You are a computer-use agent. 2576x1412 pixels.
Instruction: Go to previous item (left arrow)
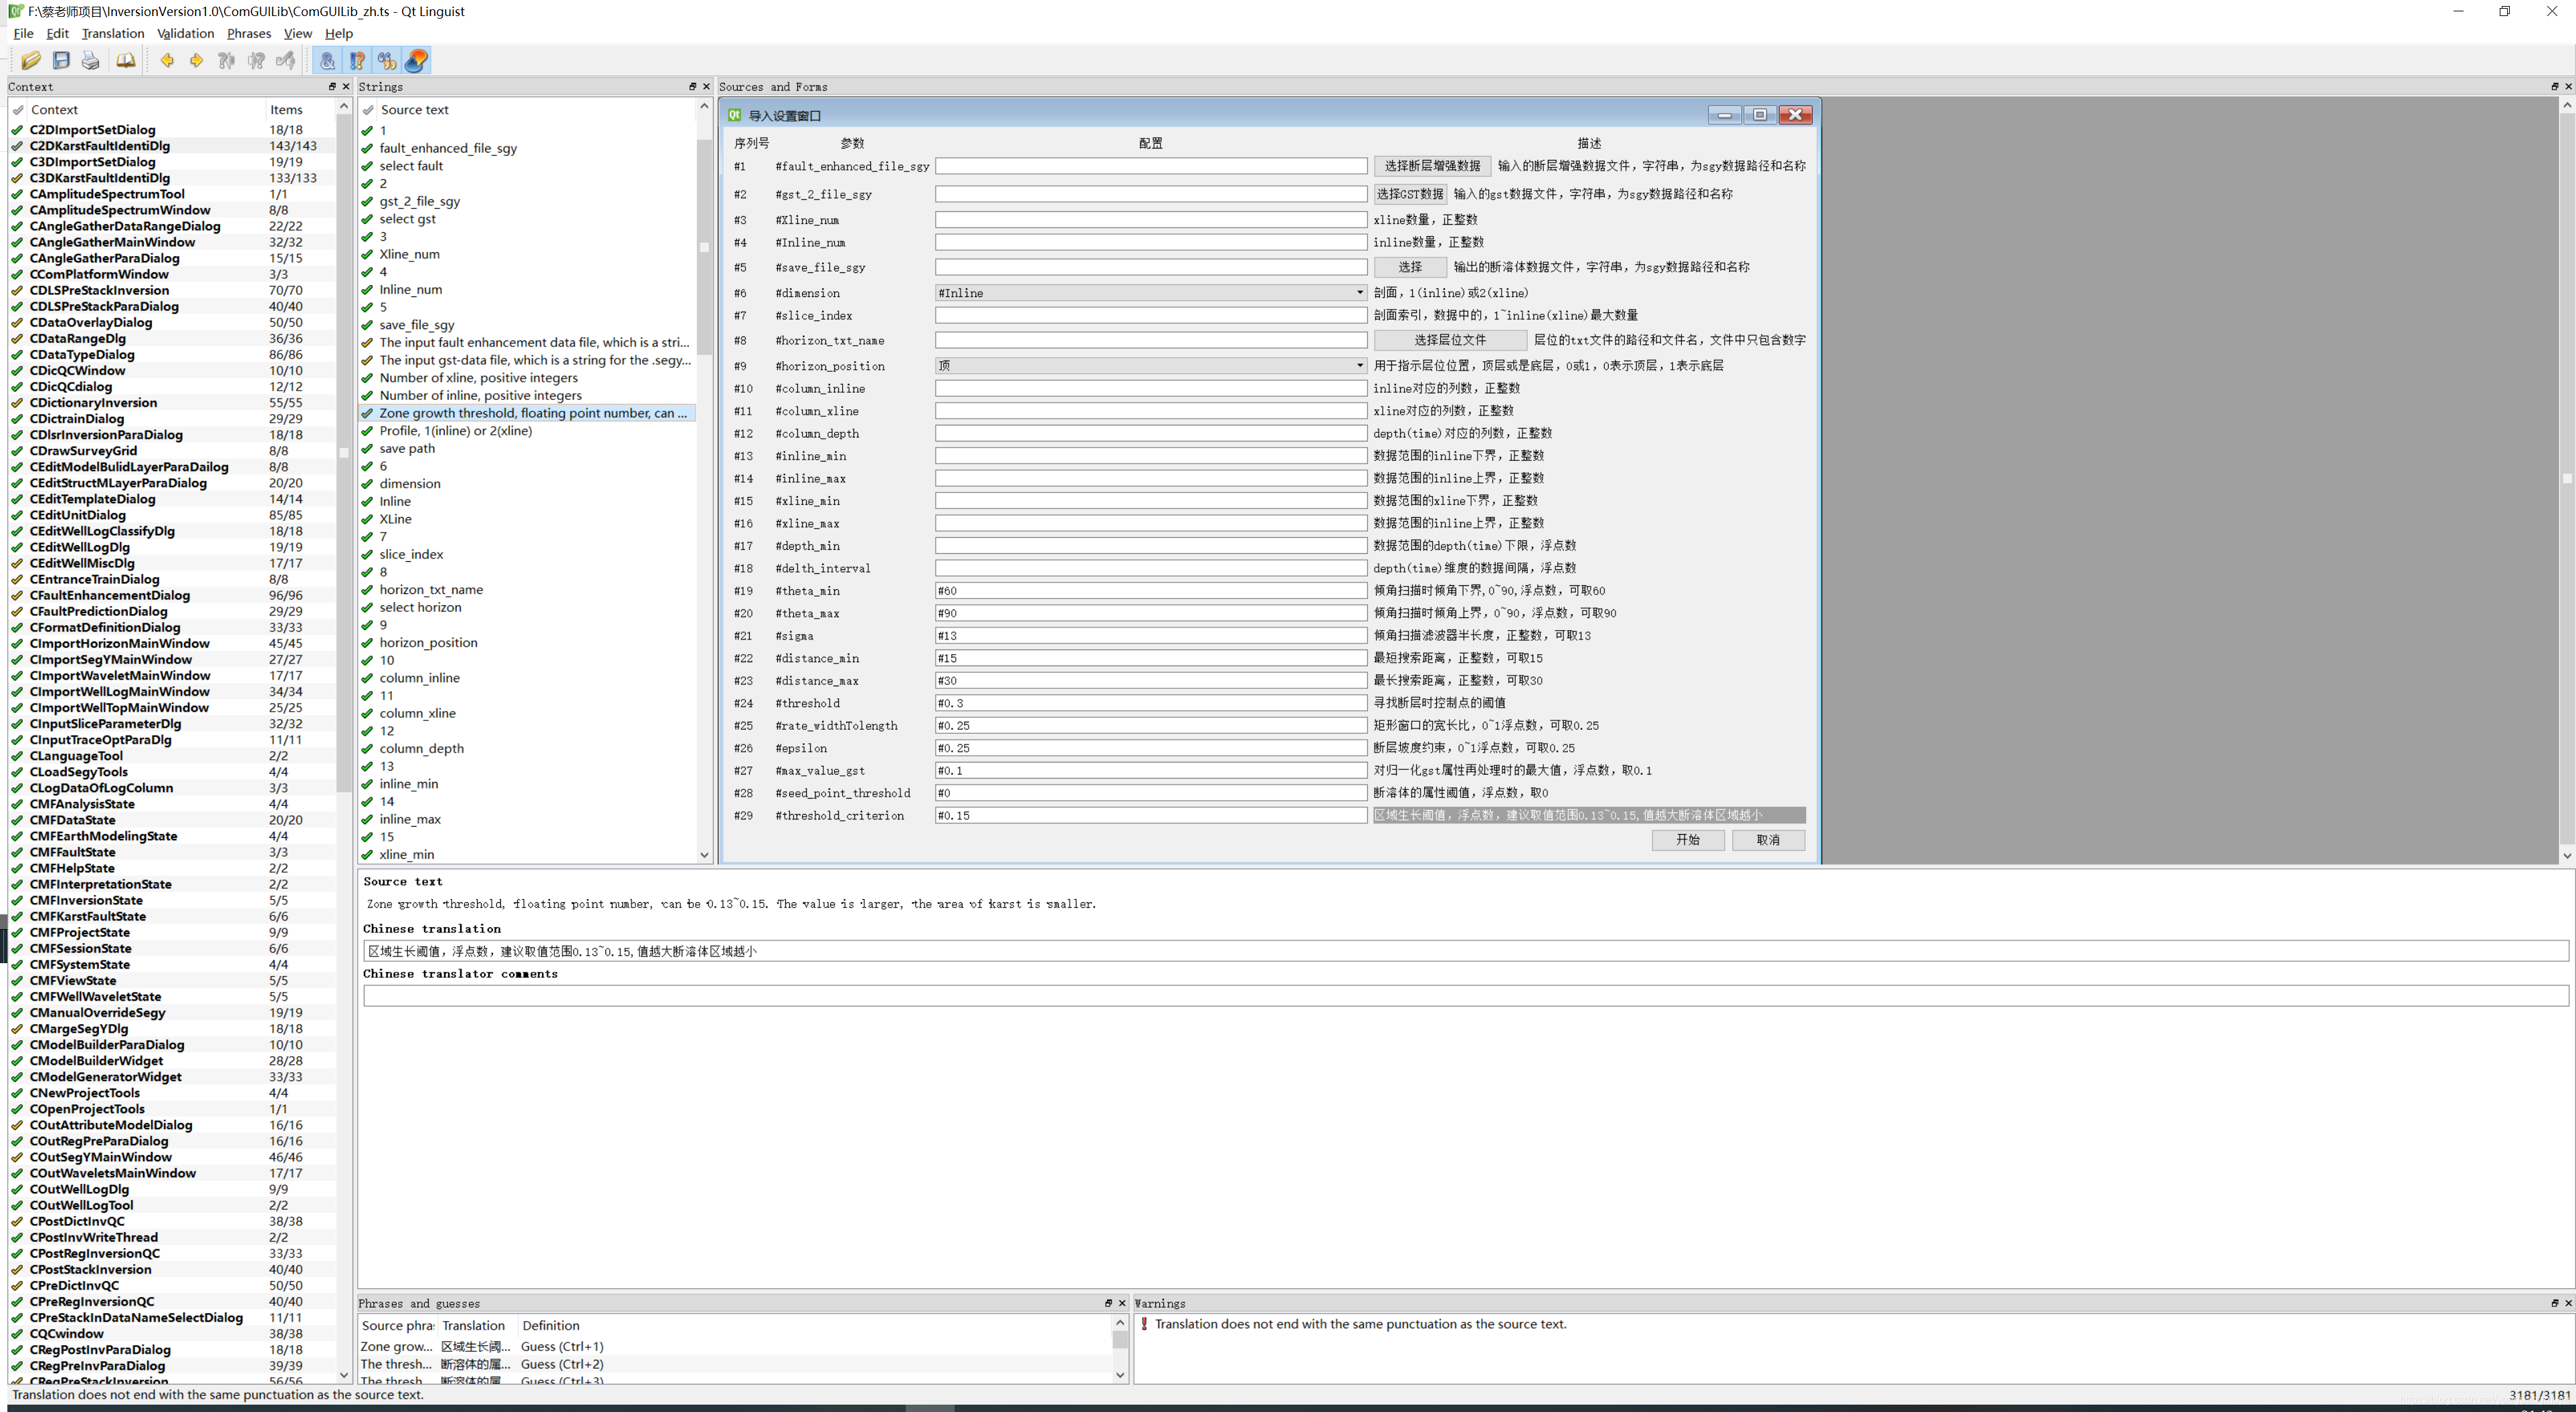tap(167, 61)
